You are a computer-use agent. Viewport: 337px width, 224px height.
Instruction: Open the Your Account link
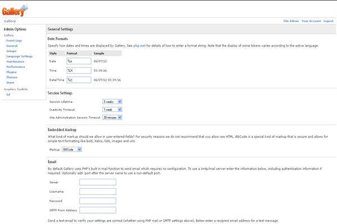pos(311,21)
